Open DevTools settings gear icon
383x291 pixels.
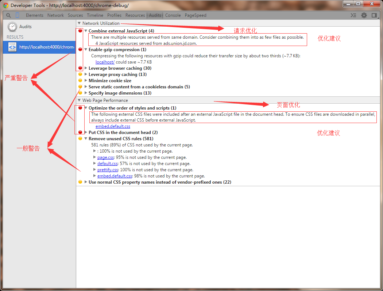(364, 15)
